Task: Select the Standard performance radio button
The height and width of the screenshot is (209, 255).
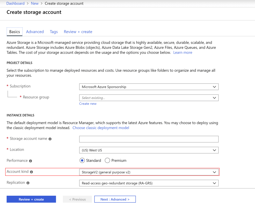Action: [82, 161]
